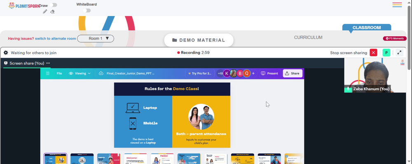Enter fullscreen with expand arrows icon
The width and height of the screenshot is (412, 164).
[399, 53]
